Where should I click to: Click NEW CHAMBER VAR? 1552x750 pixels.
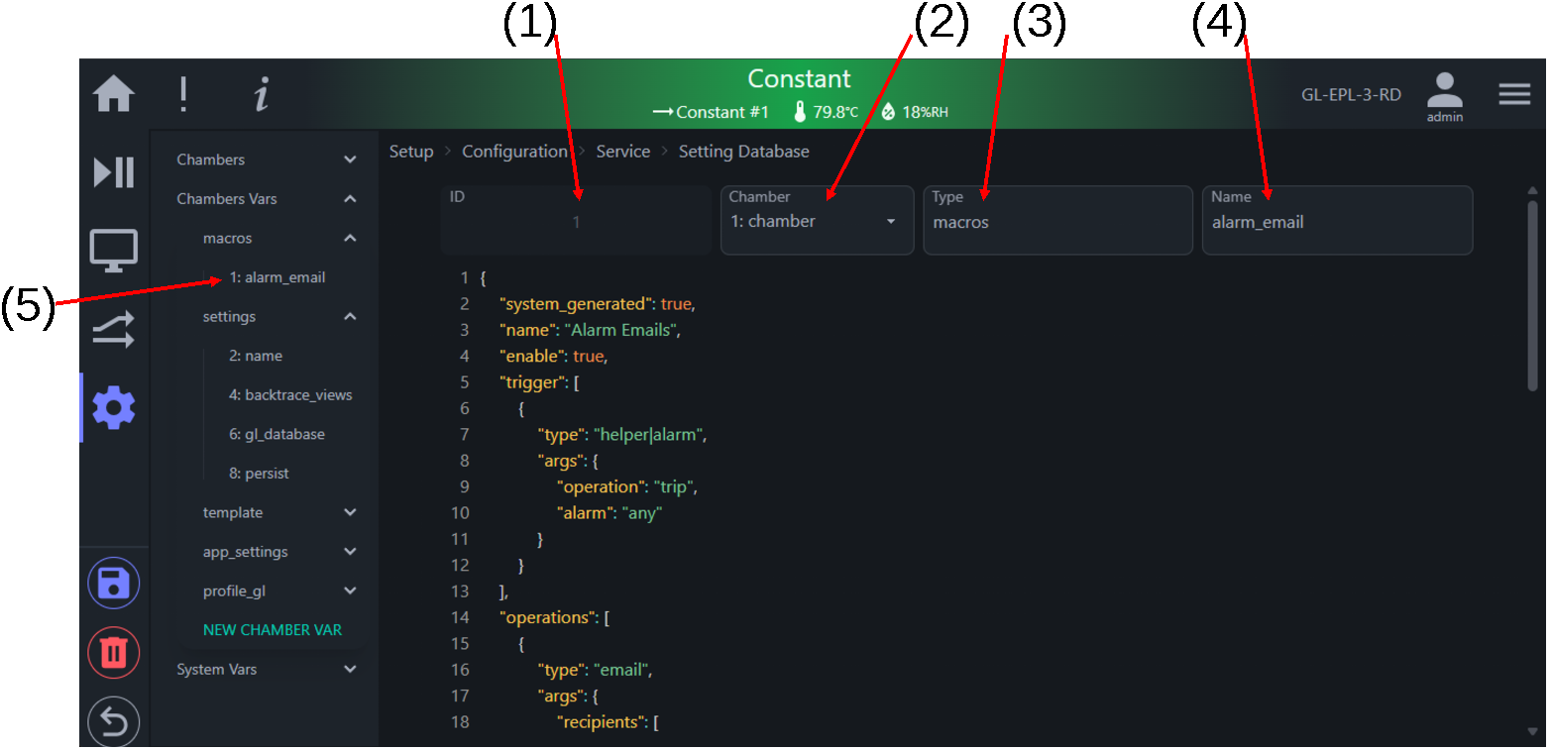[273, 630]
